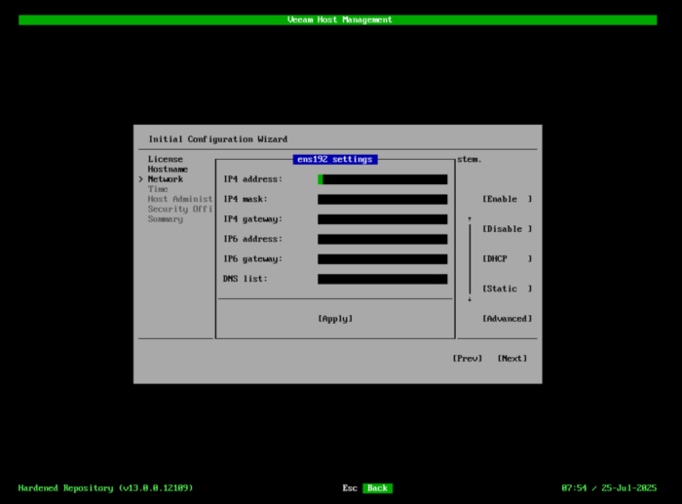Image resolution: width=682 pixels, height=504 pixels.
Task: Go to previous wizard step with Prev
Action: [x=467, y=358]
